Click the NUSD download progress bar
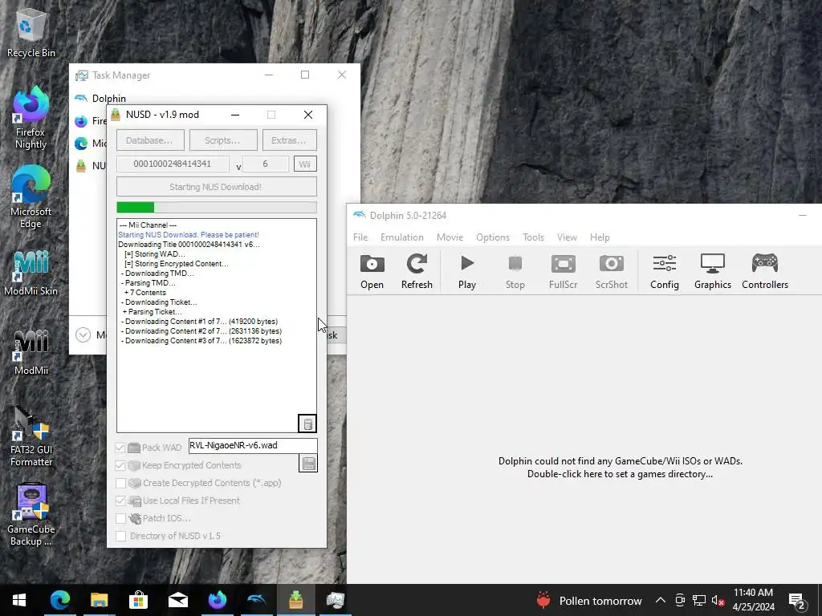Screen dimensions: 822x616 click(x=217, y=208)
